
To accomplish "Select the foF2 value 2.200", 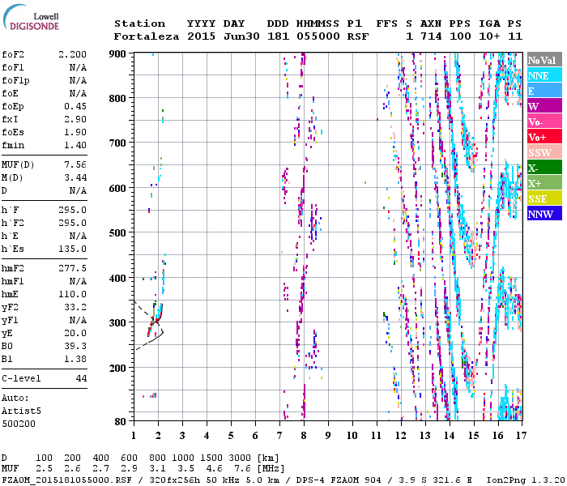I will 72,53.
